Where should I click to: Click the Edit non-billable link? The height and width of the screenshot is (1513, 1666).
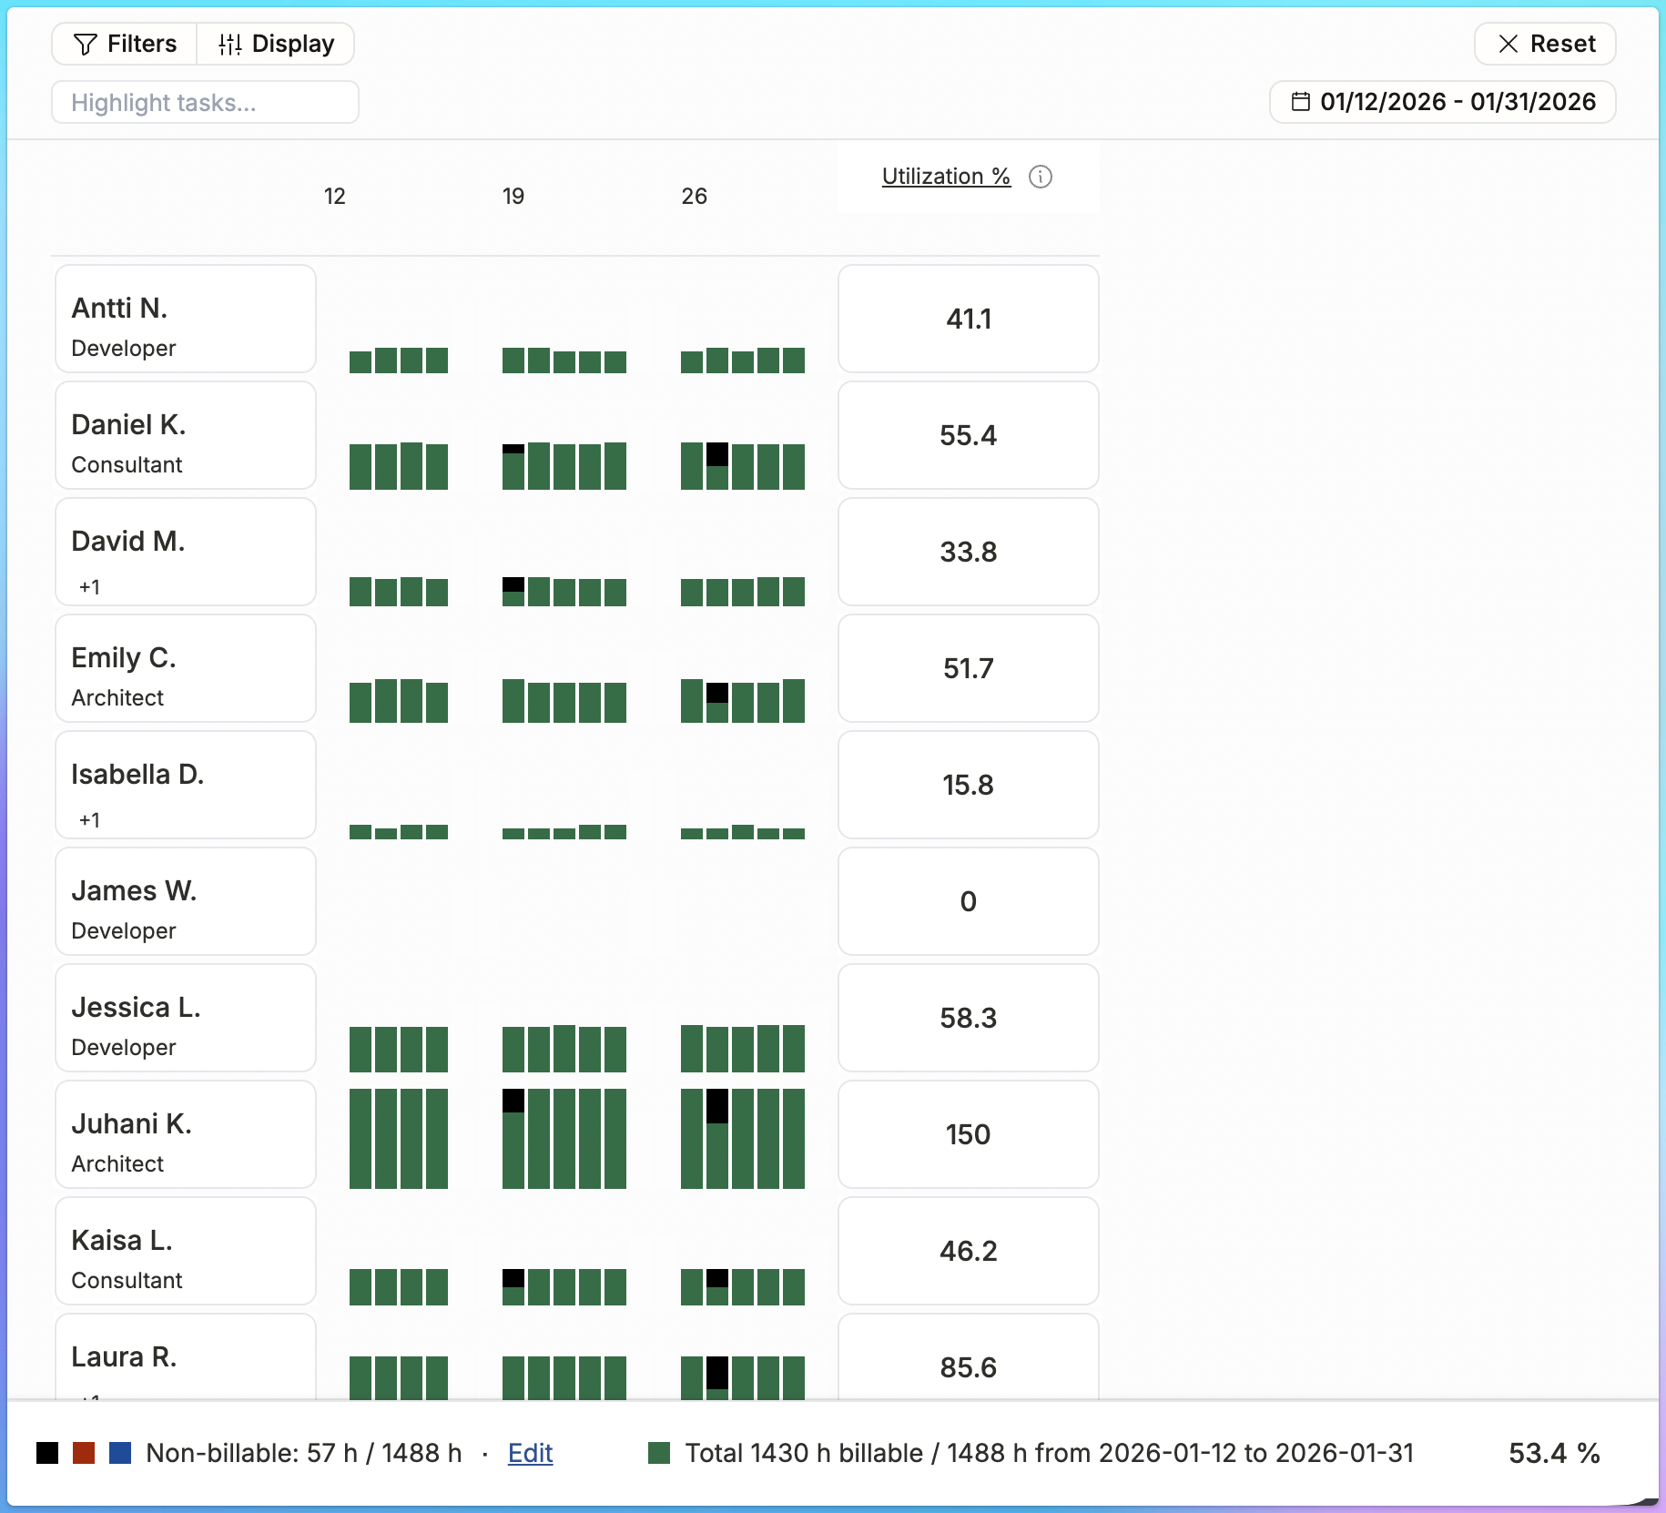pos(530,1453)
